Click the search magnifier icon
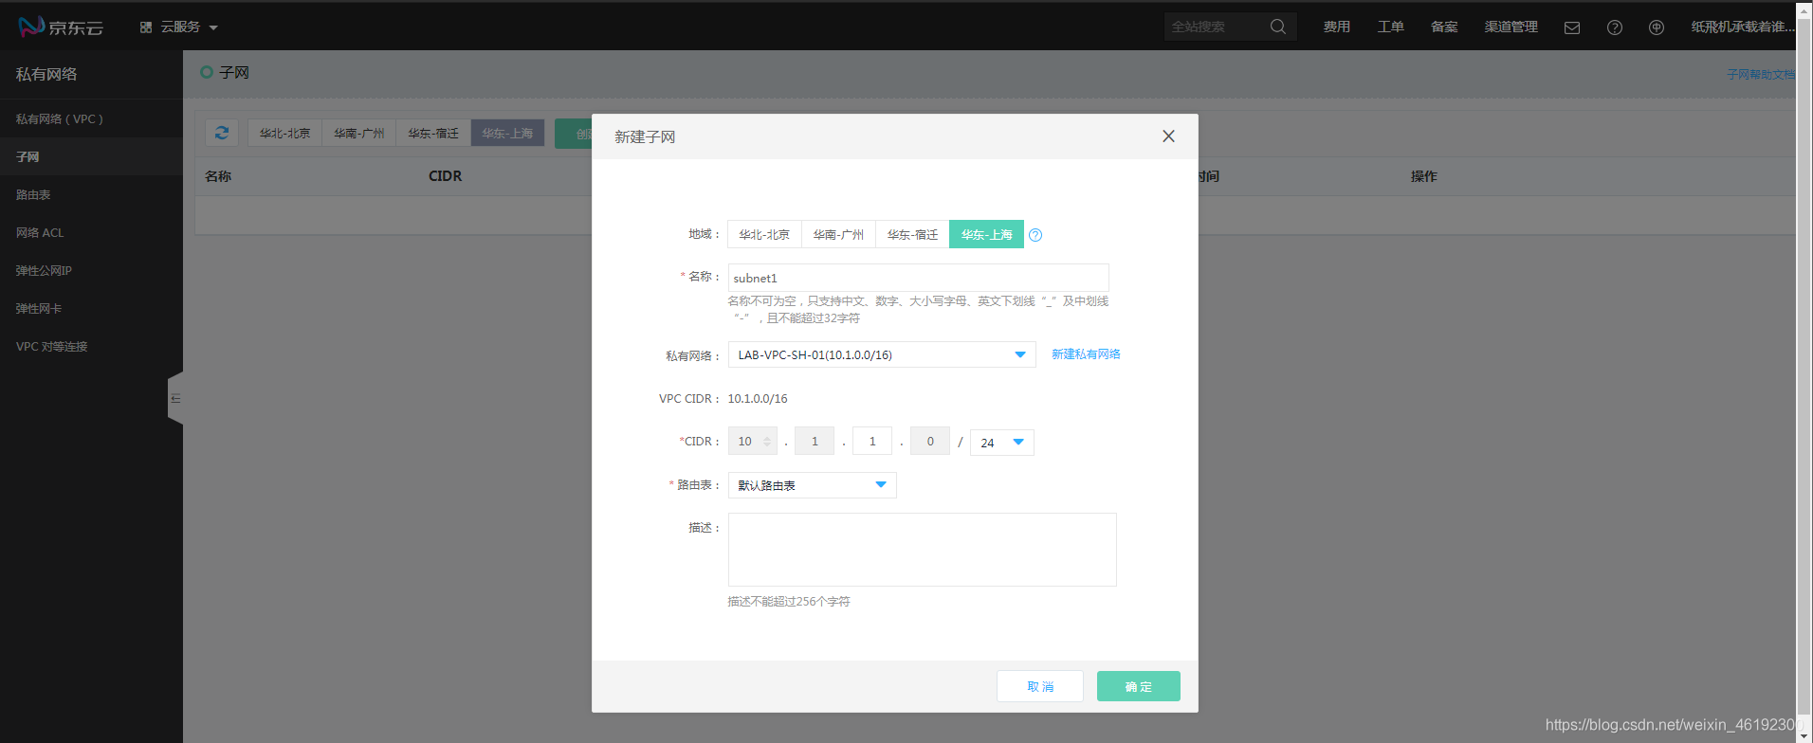 pyautogui.click(x=1278, y=27)
